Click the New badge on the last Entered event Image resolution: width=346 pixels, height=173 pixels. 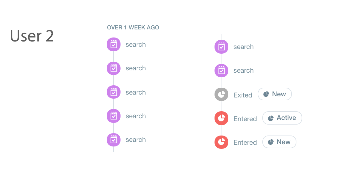pos(279,142)
